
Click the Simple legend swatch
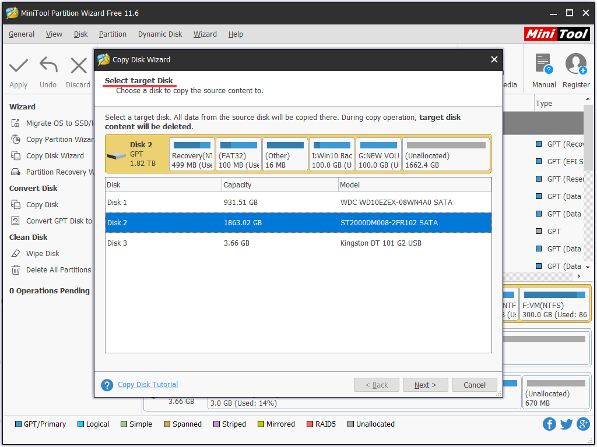(124, 424)
